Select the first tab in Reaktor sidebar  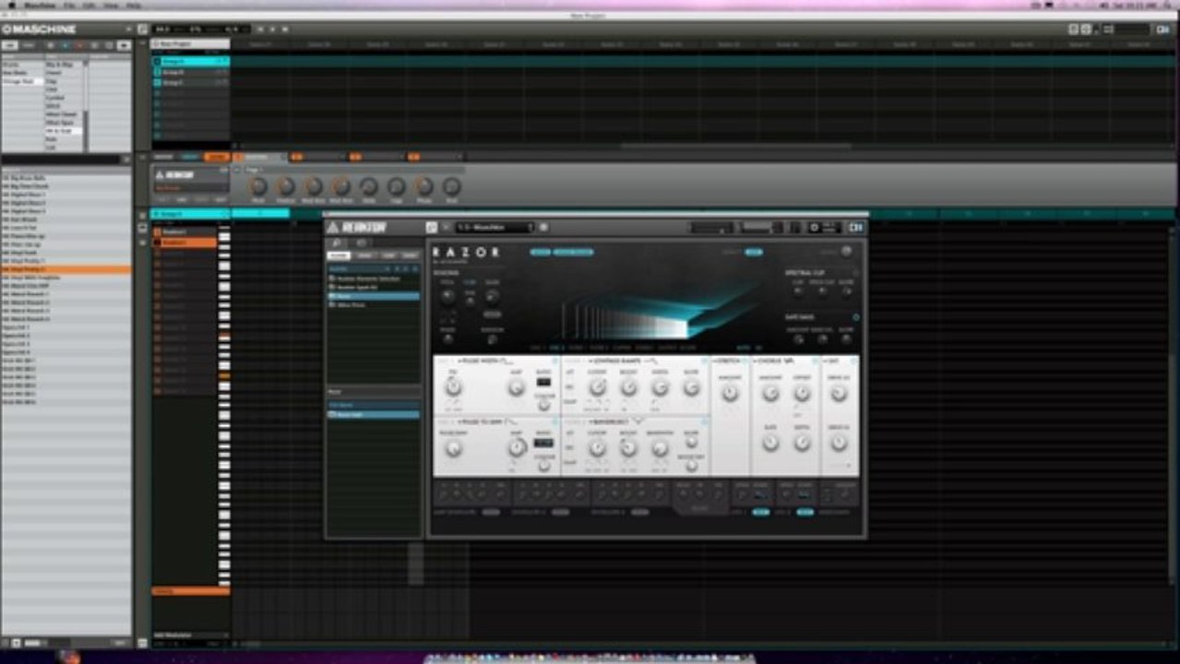click(339, 255)
